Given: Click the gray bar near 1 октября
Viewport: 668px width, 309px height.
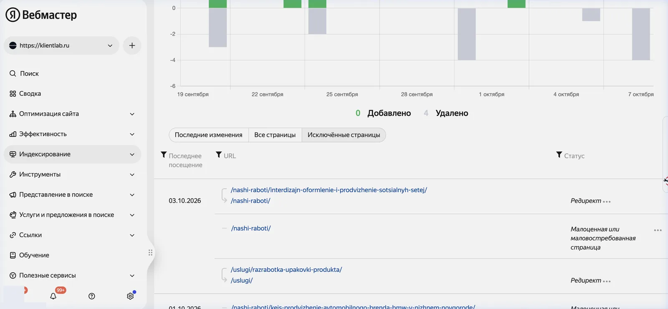Looking at the screenshot, I should click(x=467, y=34).
